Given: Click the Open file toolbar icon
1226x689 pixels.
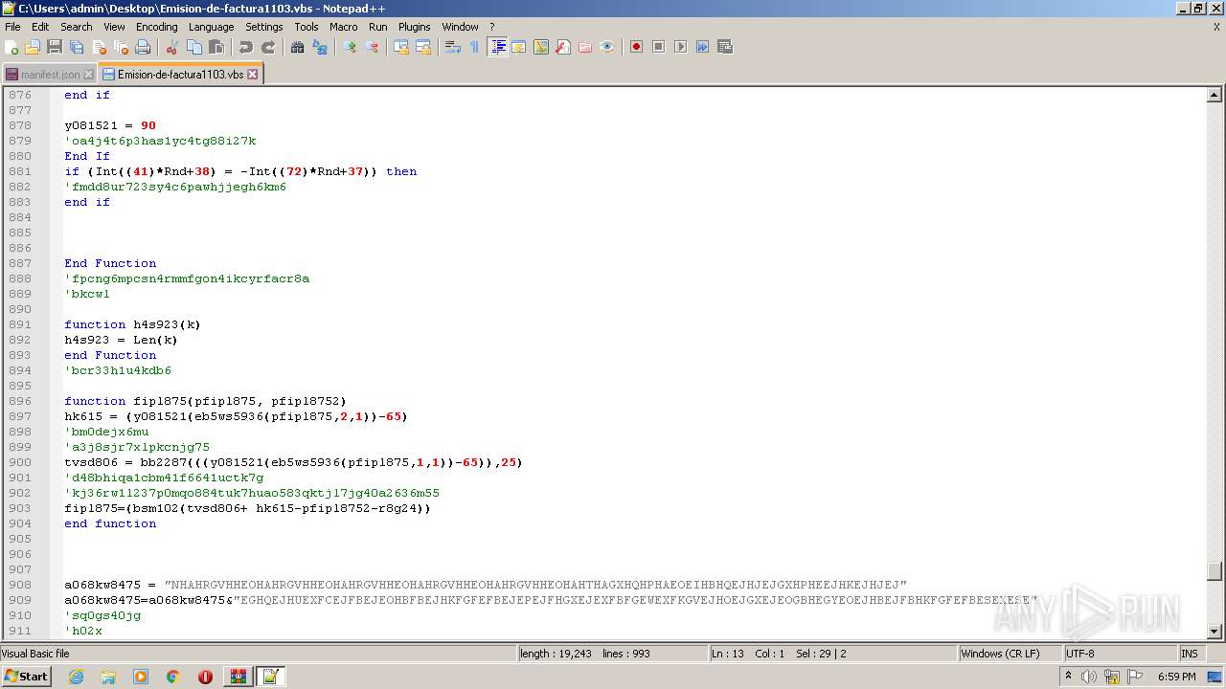Looking at the screenshot, I should (x=33, y=47).
